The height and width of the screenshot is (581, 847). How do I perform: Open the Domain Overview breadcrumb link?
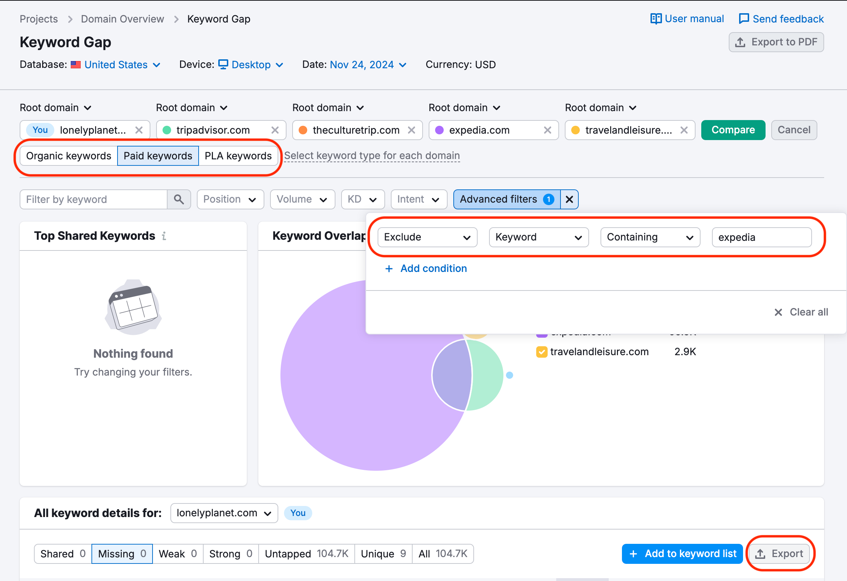(x=123, y=19)
